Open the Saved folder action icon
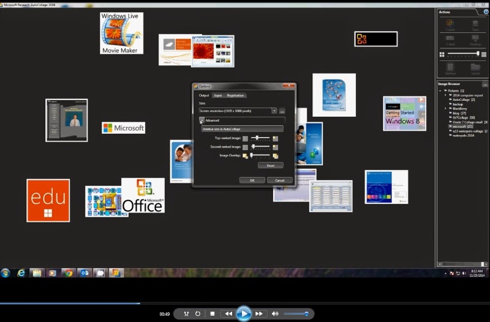 [475, 69]
